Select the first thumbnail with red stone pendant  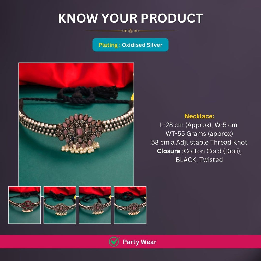[25, 205]
